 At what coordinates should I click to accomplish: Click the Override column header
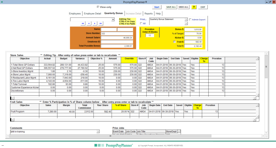point(129,60)
